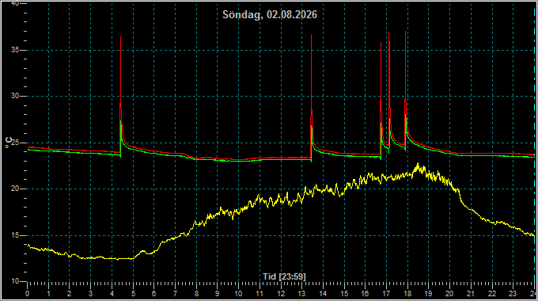
Task: Click the hour 6 tick label
Action: pyautogui.click(x=153, y=294)
